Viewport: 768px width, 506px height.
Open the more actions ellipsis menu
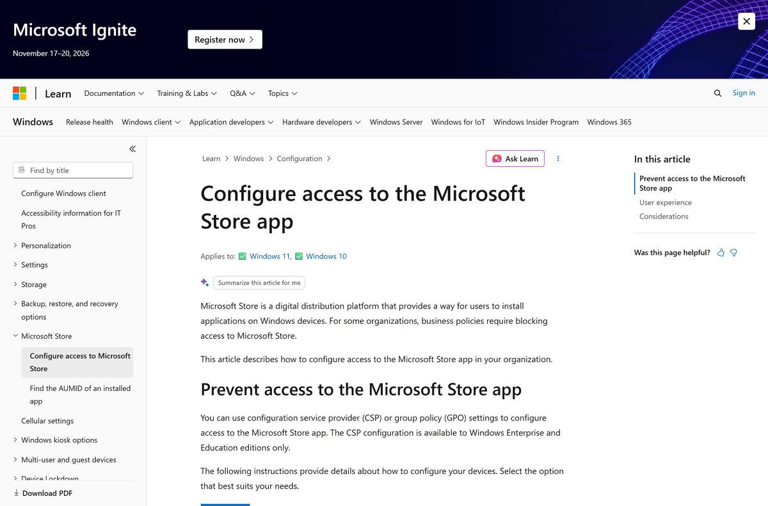(x=558, y=158)
